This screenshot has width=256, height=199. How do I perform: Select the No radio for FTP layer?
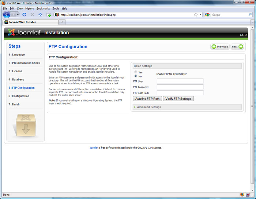tap(136, 76)
